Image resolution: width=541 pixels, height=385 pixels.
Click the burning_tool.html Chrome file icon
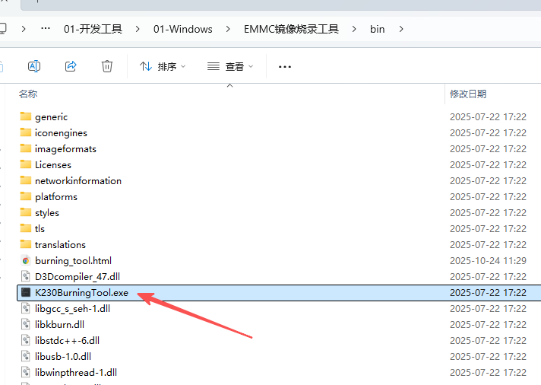[26, 261]
